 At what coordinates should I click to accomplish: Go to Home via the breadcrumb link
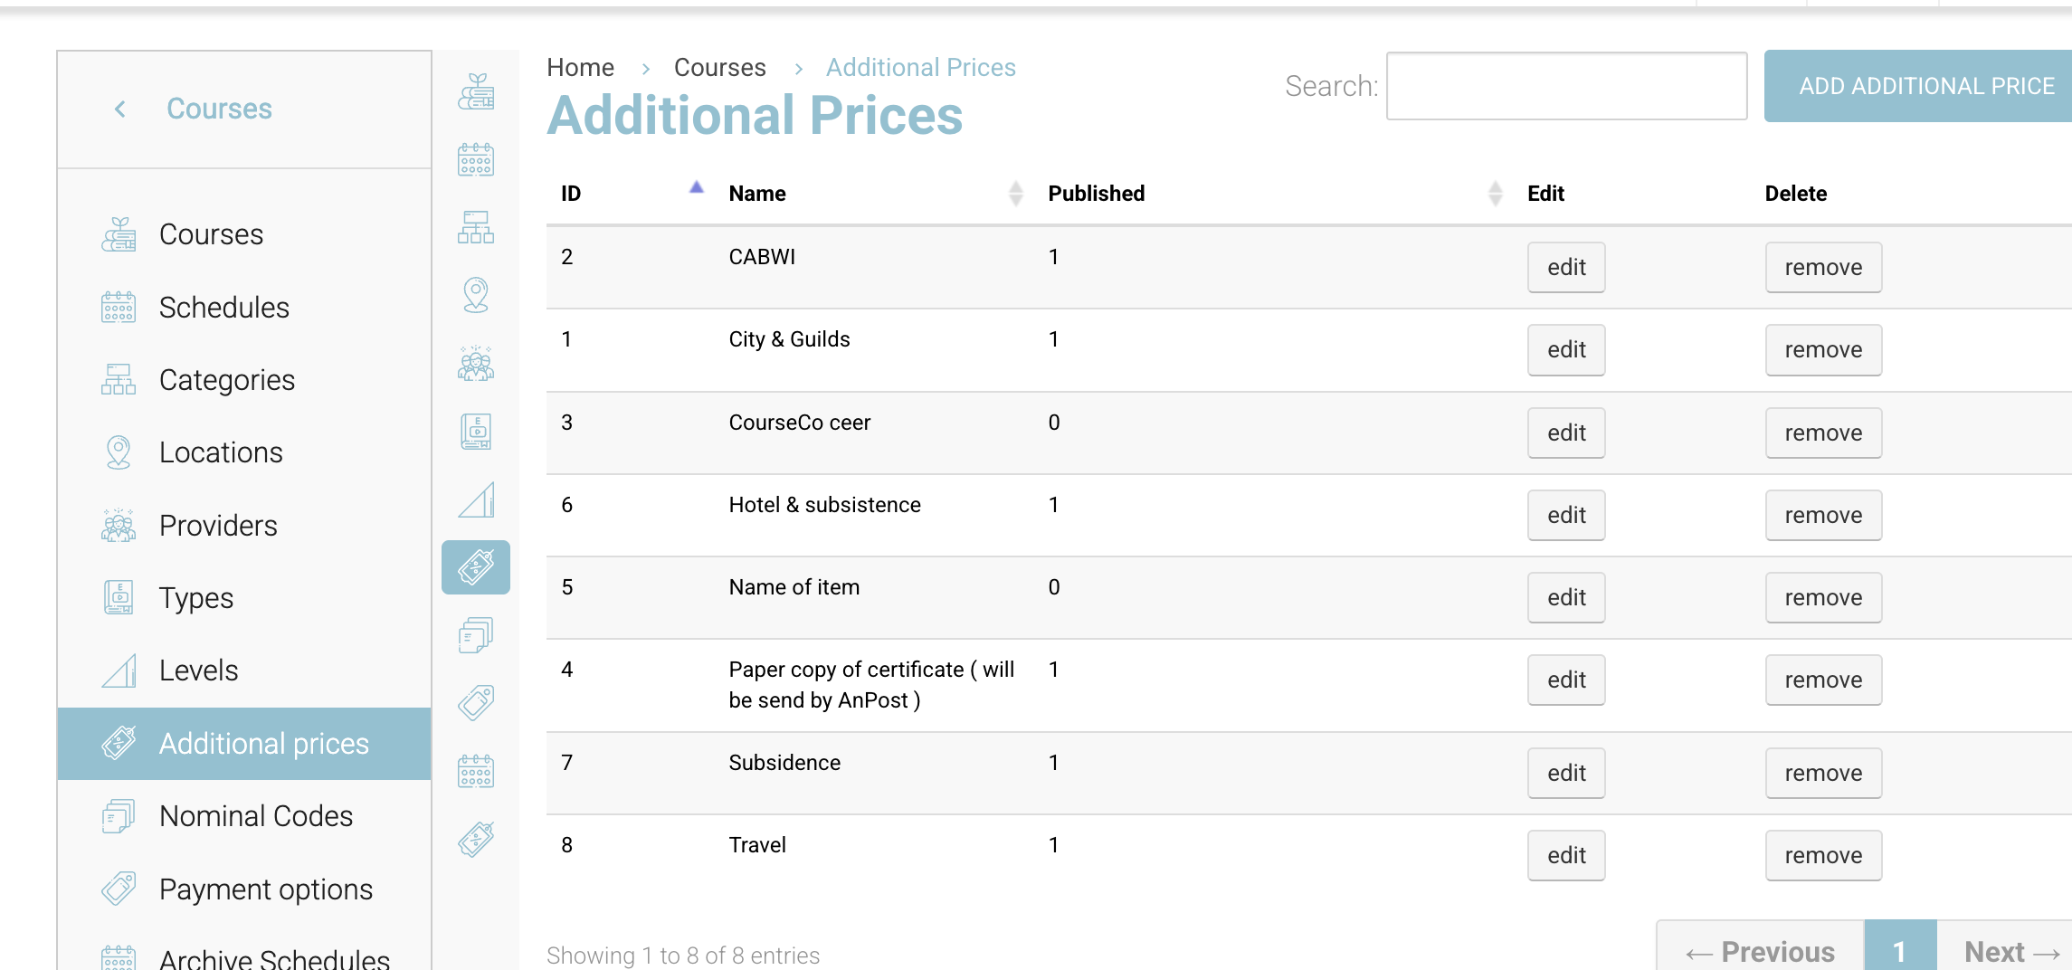580,67
